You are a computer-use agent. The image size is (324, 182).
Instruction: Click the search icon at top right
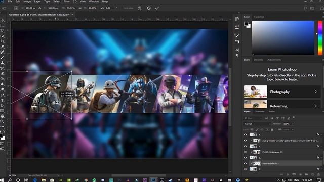pos(305,8)
